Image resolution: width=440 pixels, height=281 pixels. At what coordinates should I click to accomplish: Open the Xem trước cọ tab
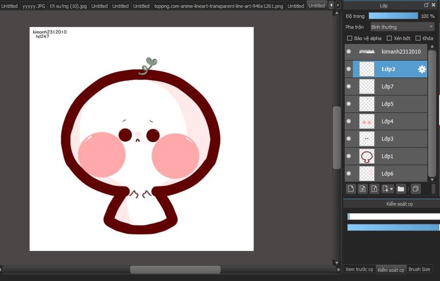[x=359, y=269]
